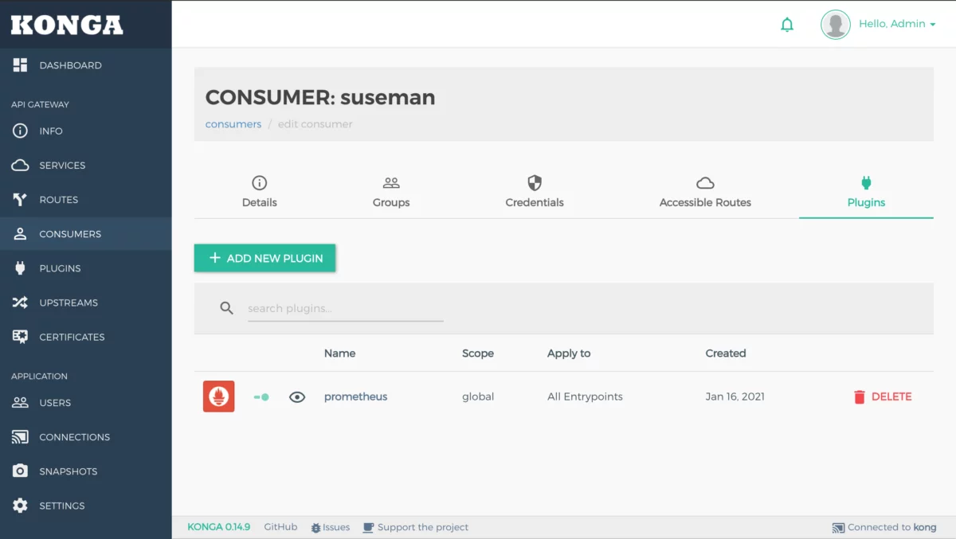Navigate to the Certificates section
The height and width of the screenshot is (539, 956).
coord(71,337)
